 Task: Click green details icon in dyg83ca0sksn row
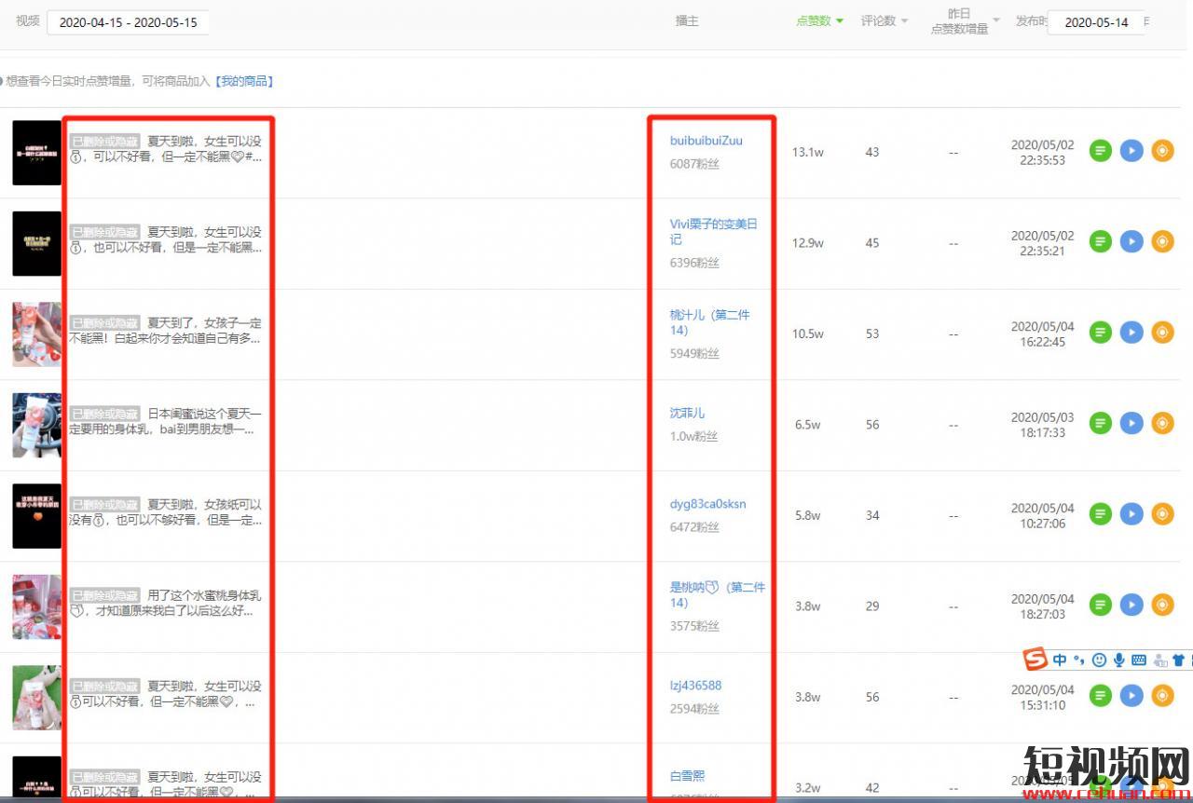click(1101, 514)
